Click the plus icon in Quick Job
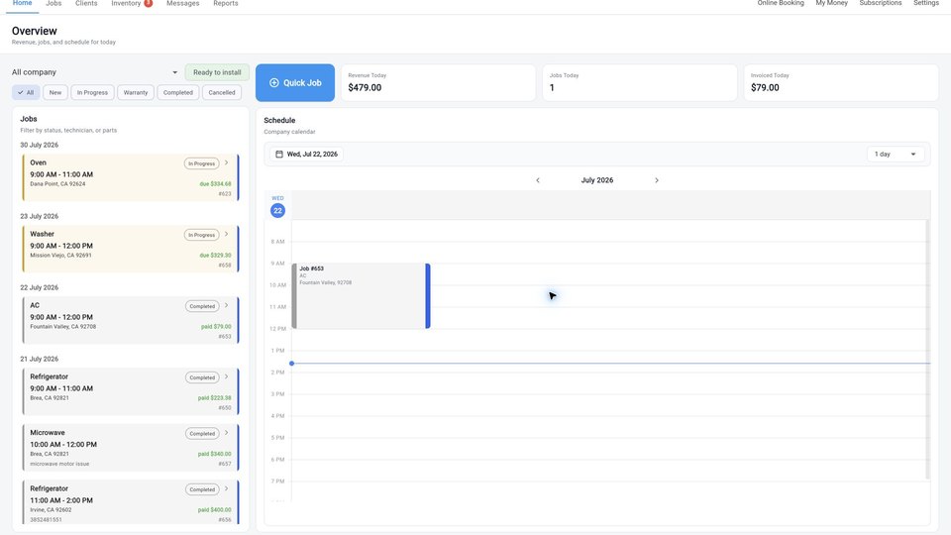The image size is (951, 535). tap(274, 82)
